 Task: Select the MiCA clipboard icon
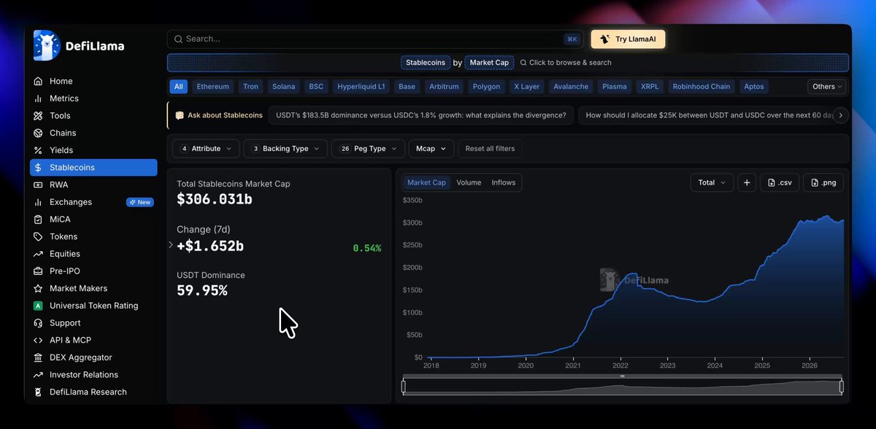(x=38, y=220)
